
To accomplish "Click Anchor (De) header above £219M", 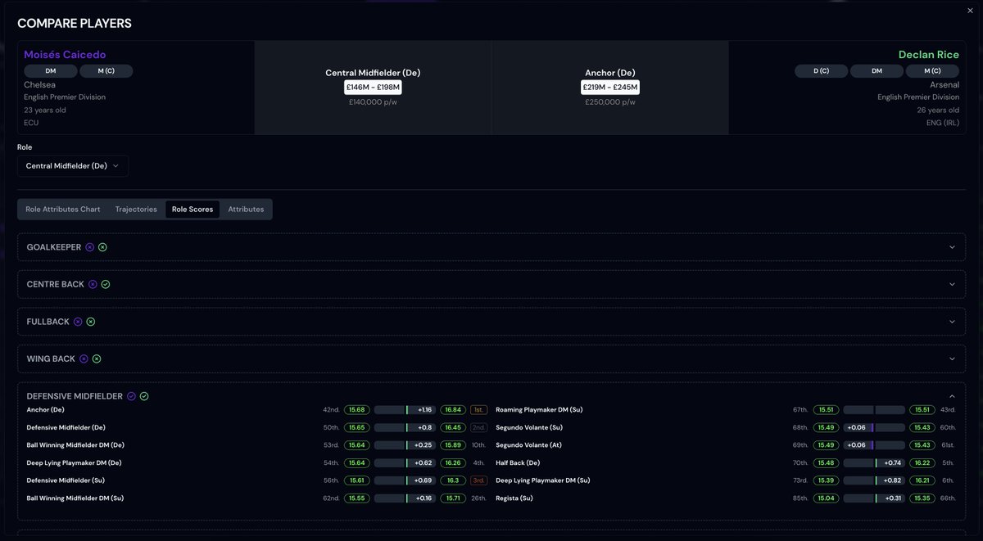I will 610,73.
